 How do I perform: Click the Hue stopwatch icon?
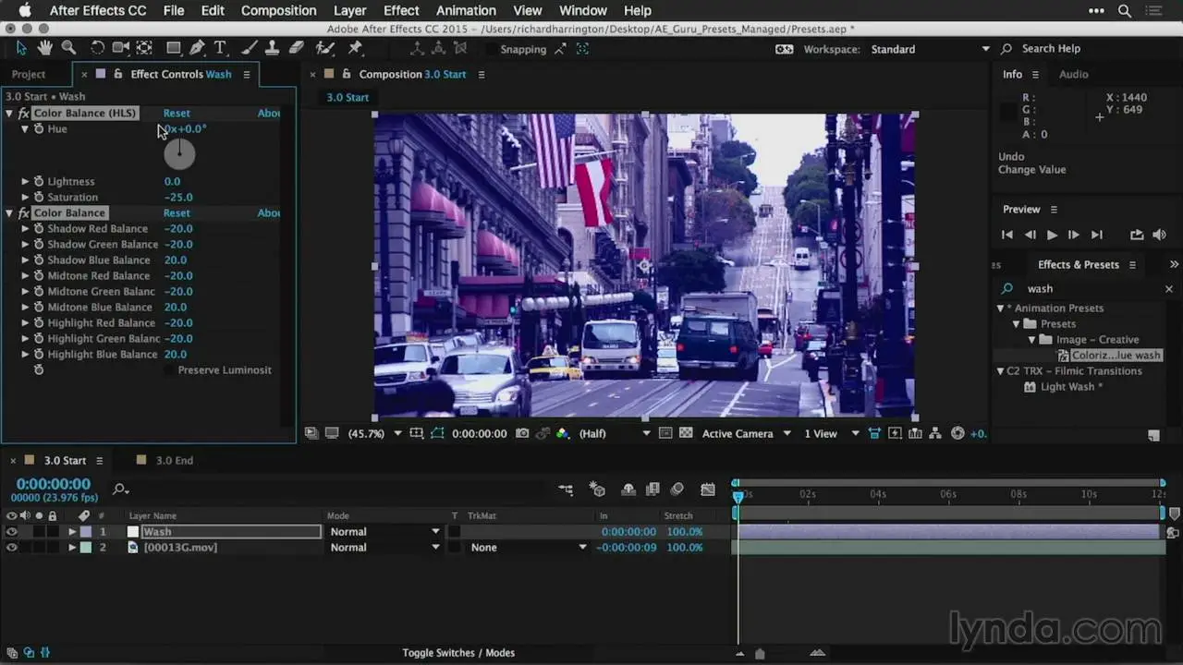point(39,129)
